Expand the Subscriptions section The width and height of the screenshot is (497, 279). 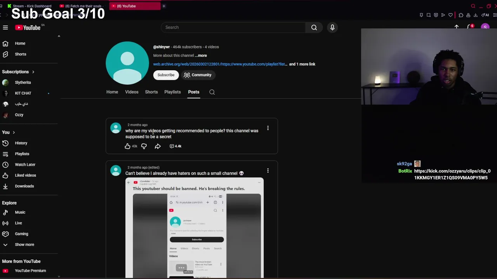(x=18, y=72)
